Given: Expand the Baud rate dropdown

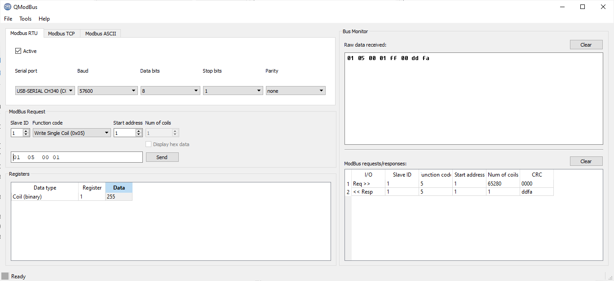Looking at the screenshot, I should (x=107, y=91).
